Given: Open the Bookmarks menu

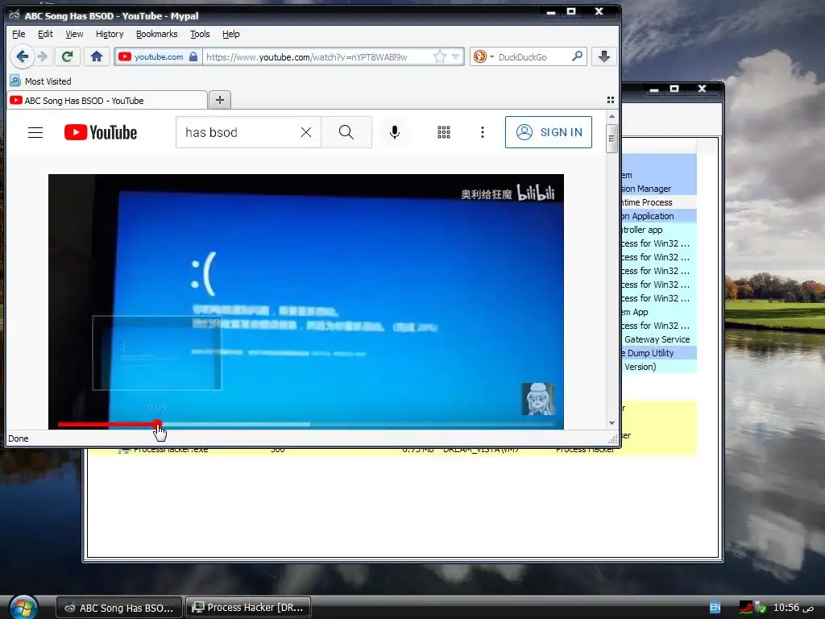Looking at the screenshot, I should point(157,34).
